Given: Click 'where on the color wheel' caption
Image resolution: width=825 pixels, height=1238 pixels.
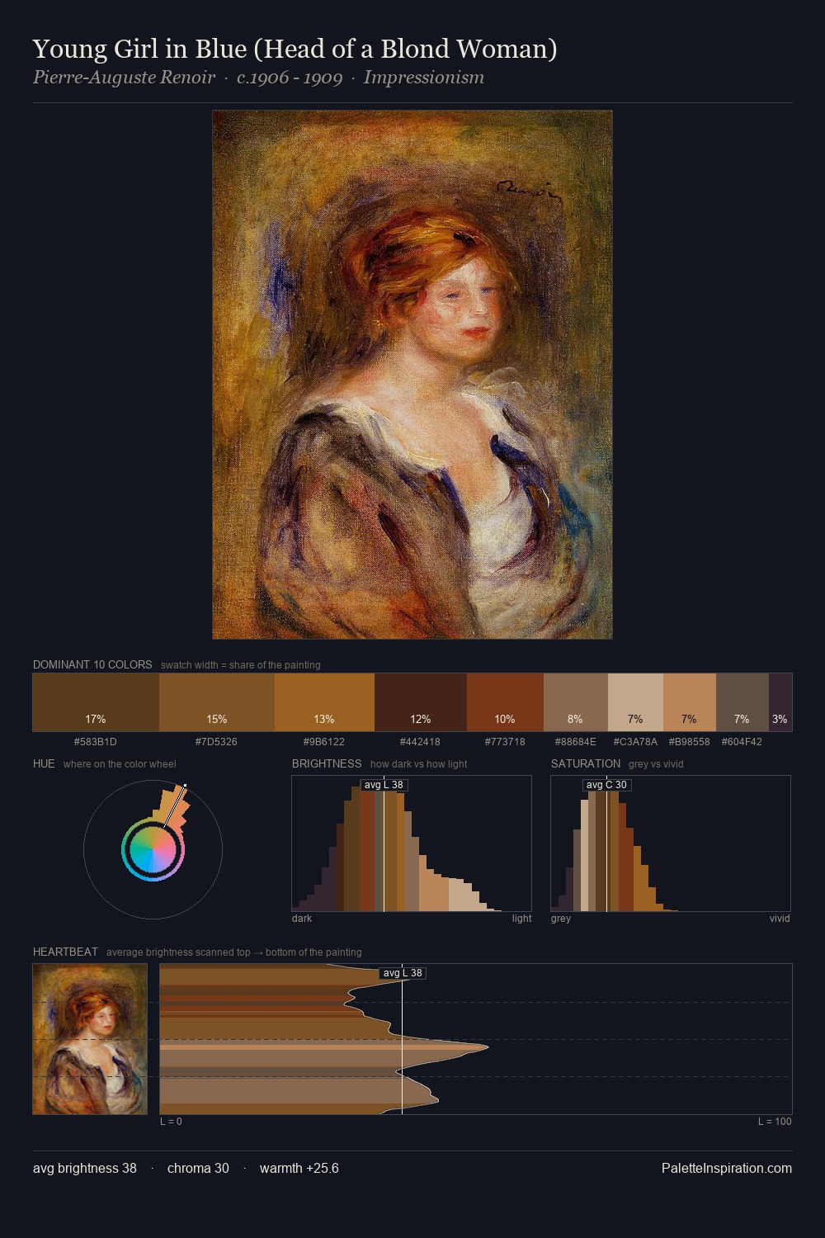Looking at the screenshot, I should [x=120, y=763].
